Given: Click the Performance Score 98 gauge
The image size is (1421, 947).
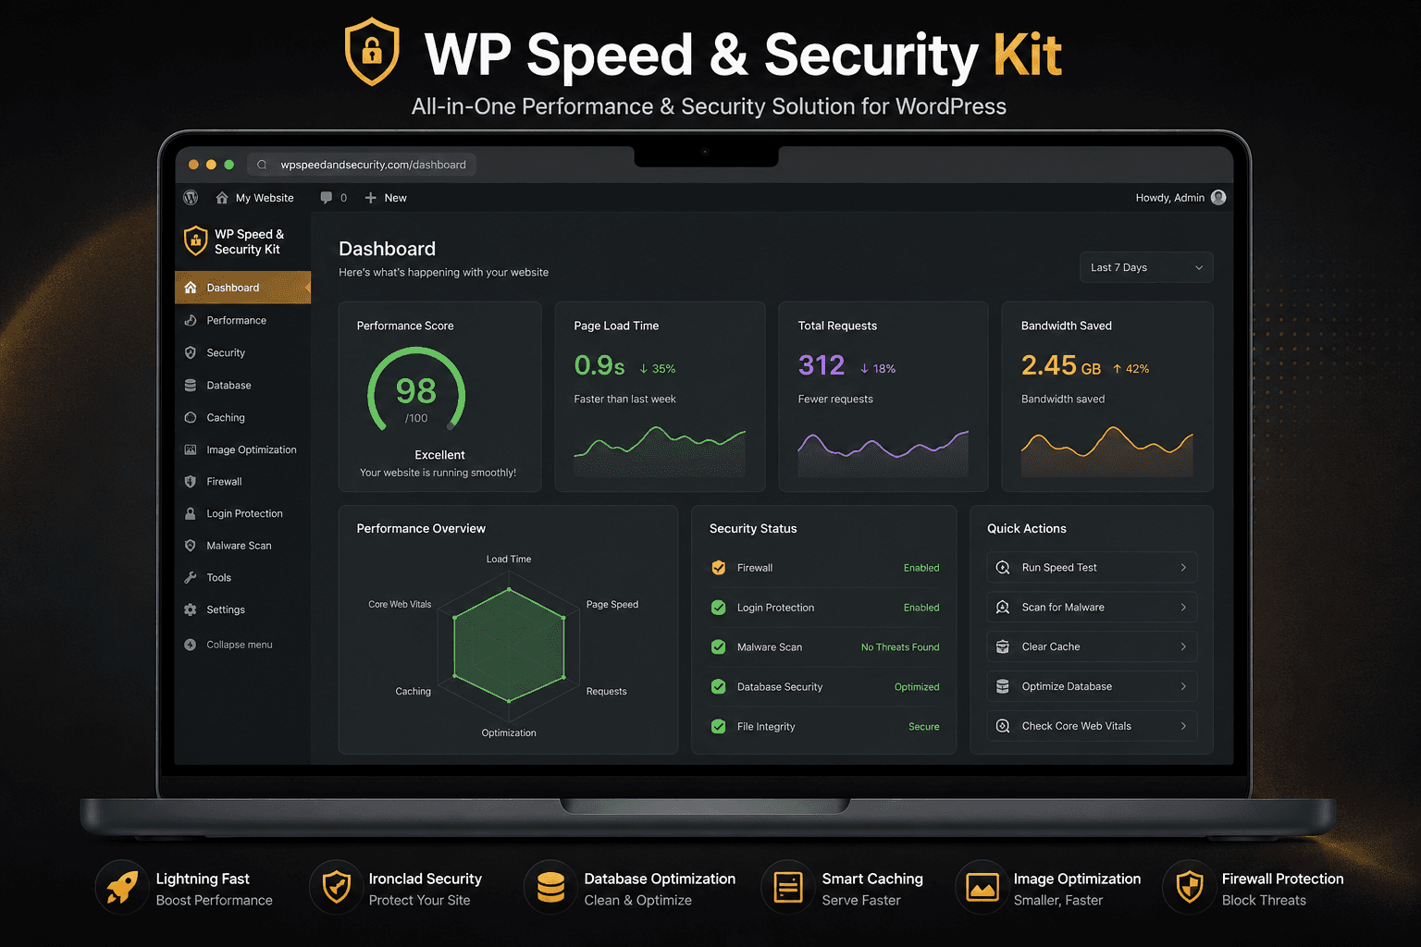Looking at the screenshot, I should pos(416,391).
